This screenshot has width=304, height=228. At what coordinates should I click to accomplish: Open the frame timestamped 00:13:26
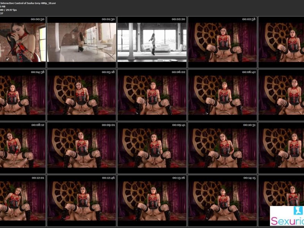point(152,201)
